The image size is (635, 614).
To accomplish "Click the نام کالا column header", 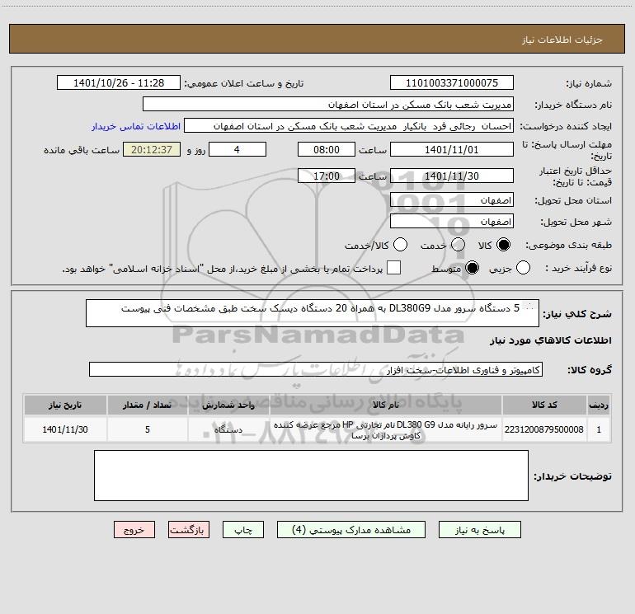I will pyautogui.click(x=386, y=405).
